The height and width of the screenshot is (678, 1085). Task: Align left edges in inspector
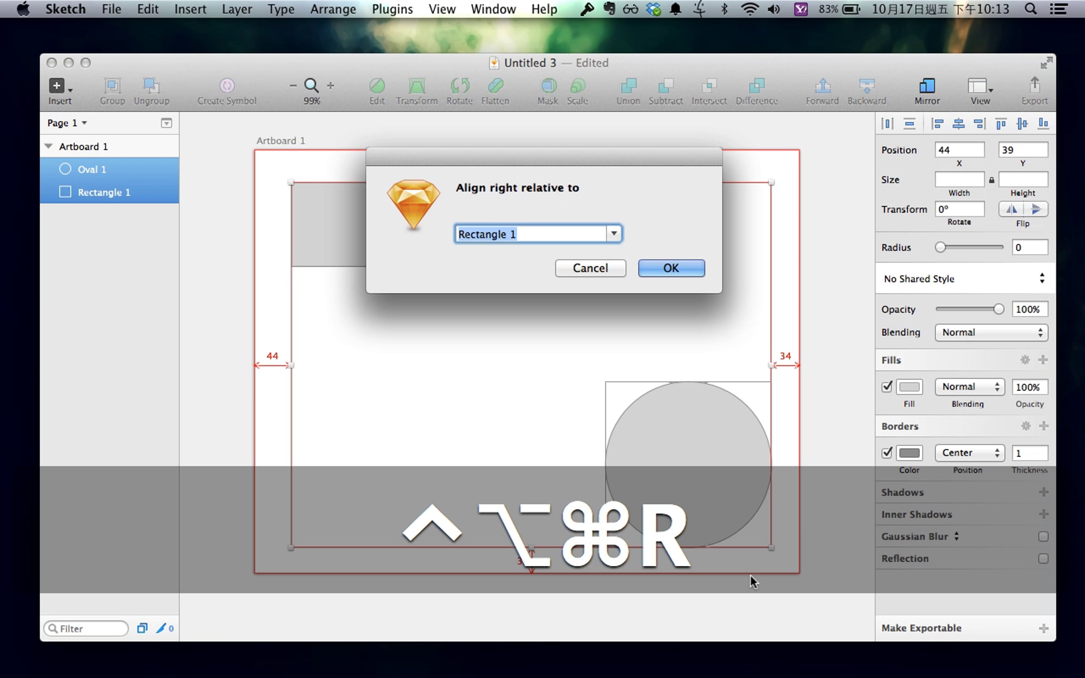coord(937,123)
